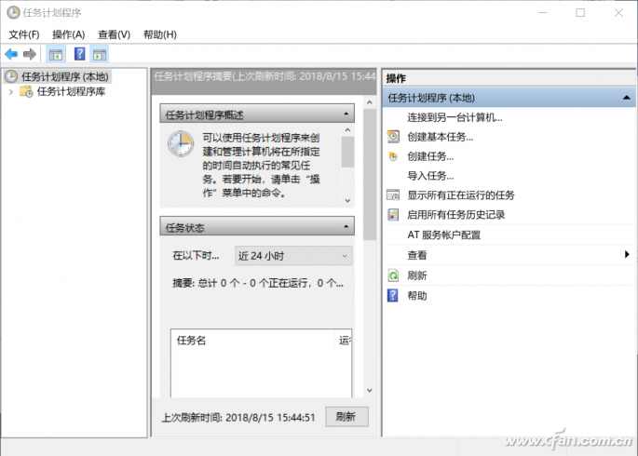Click the 创建任务 icon in actions
638x456 pixels.
[393, 156]
